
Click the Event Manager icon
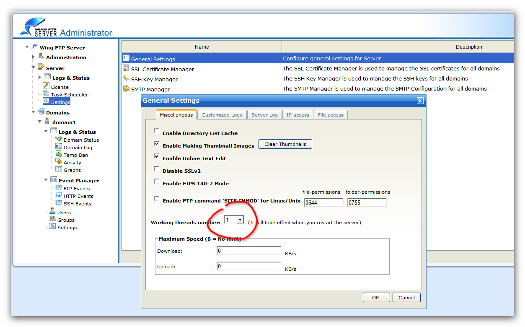tap(54, 180)
